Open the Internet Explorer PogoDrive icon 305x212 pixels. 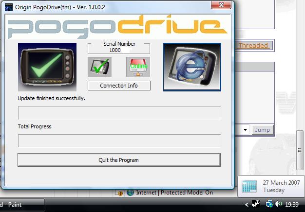[x=192, y=67]
